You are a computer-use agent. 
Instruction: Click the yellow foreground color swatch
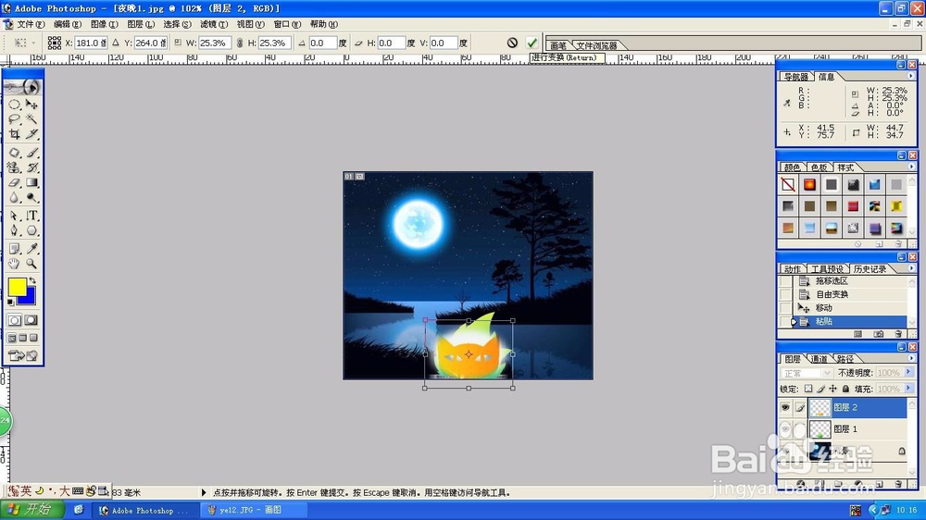pos(16,286)
